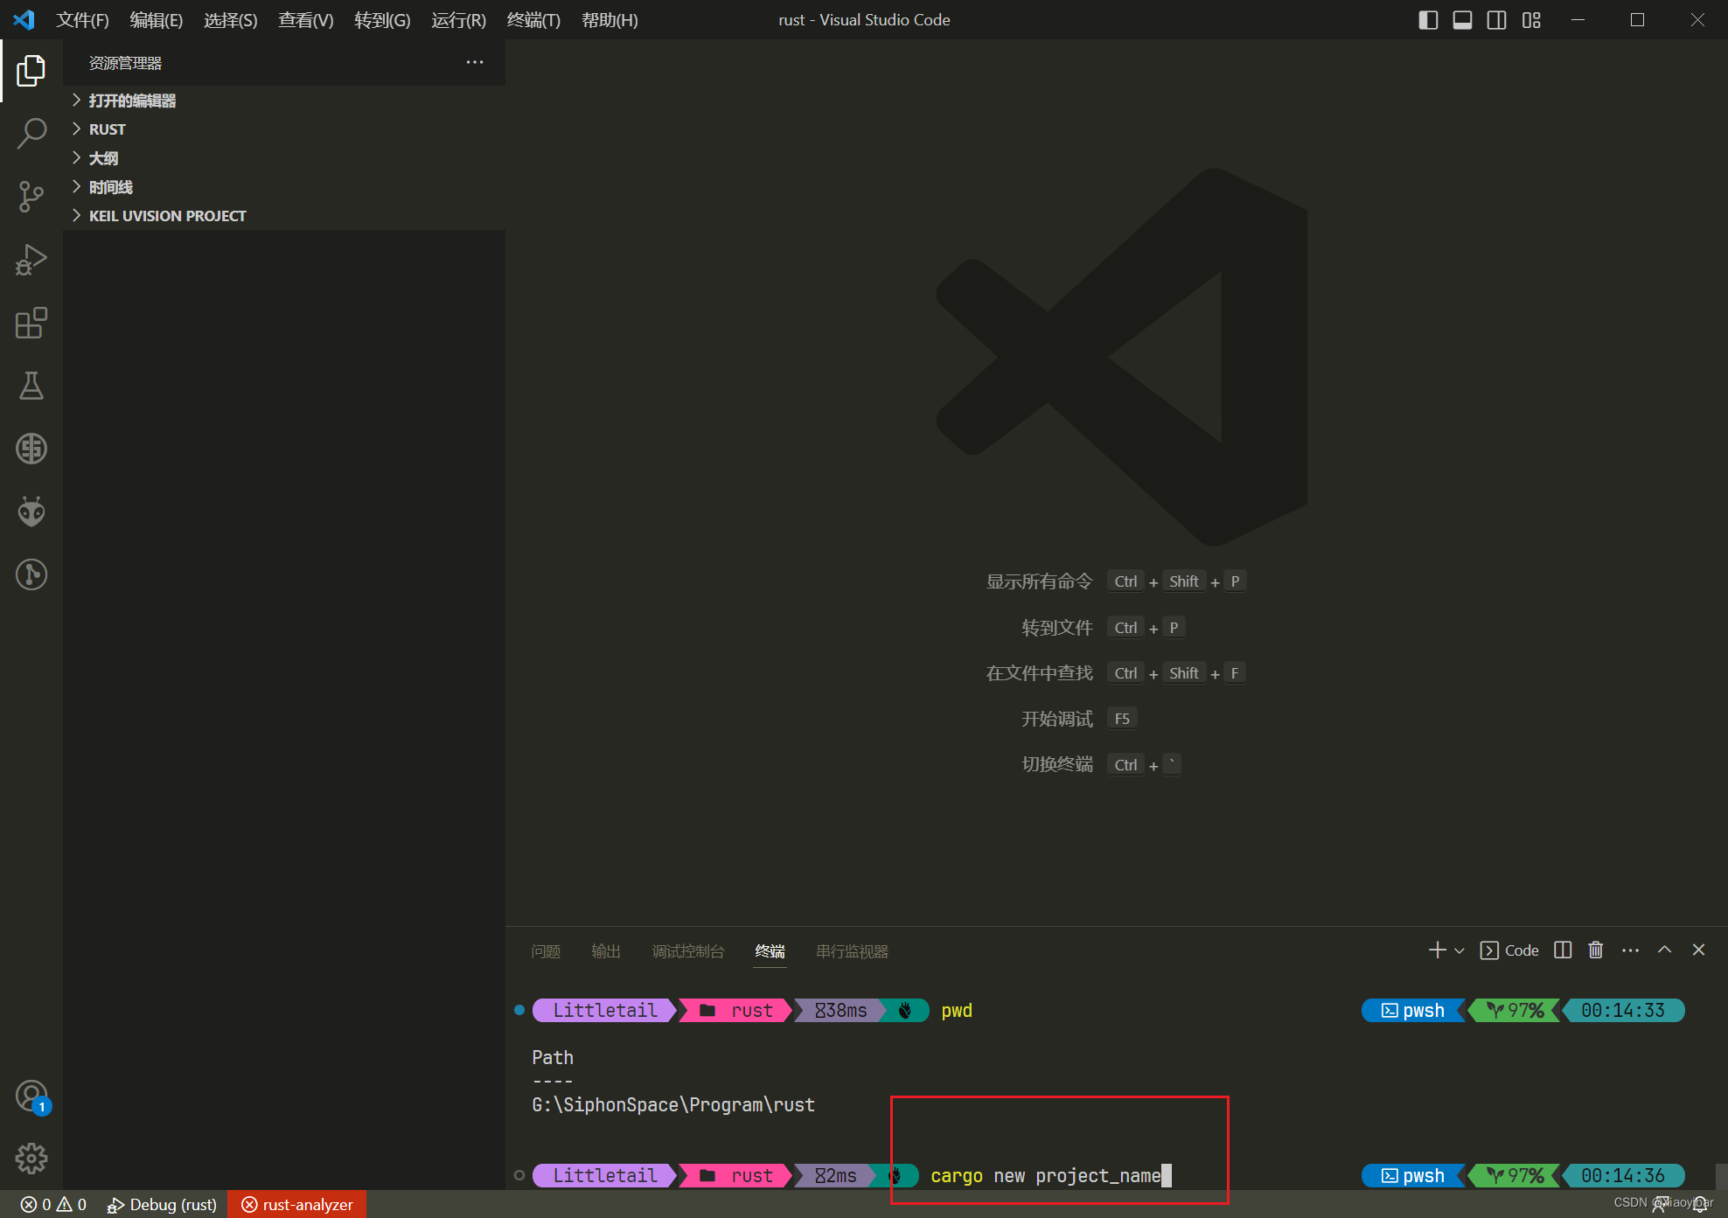
Task: Open 编辑(E) menu
Action: pyautogui.click(x=157, y=20)
